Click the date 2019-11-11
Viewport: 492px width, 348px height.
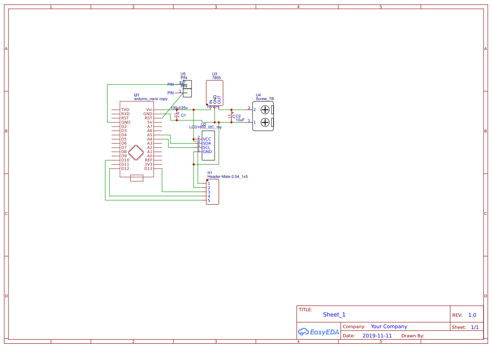point(377,335)
